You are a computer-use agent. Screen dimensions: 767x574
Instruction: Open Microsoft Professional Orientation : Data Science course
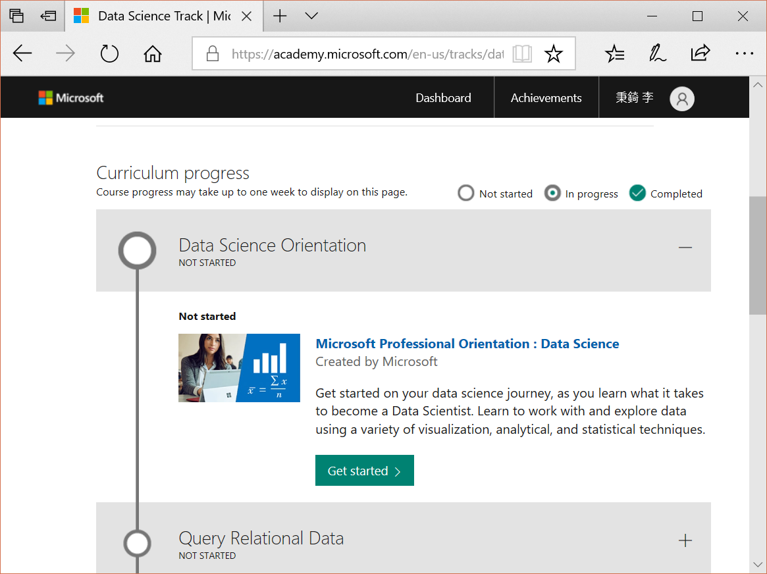(467, 343)
